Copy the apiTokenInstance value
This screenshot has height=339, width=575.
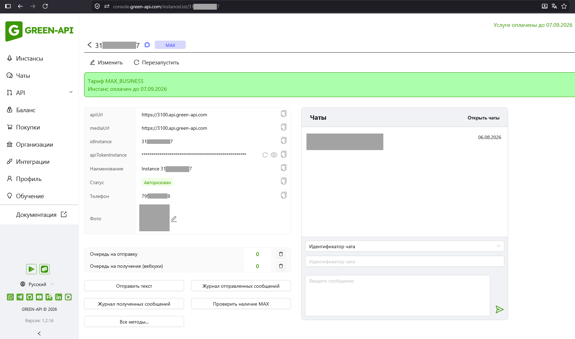point(283,155)
